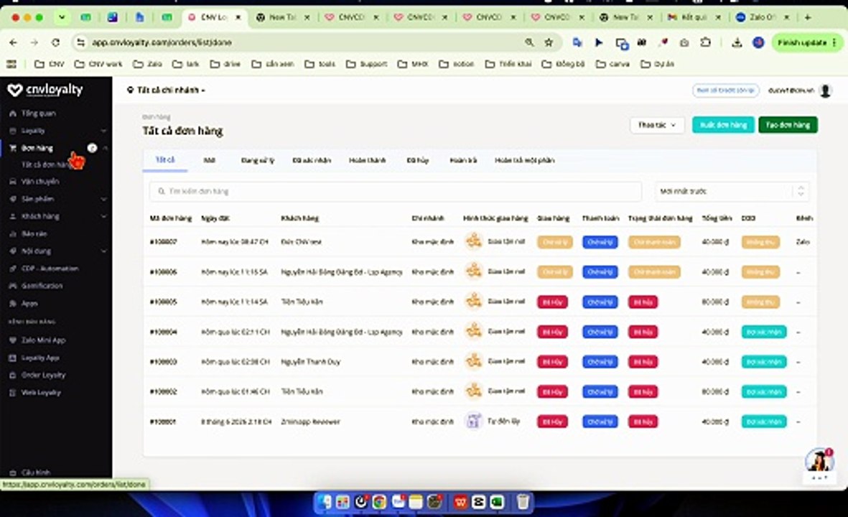
Task: Collapse the Đơn hàng sidebar menu
Action: coord(106,148)
